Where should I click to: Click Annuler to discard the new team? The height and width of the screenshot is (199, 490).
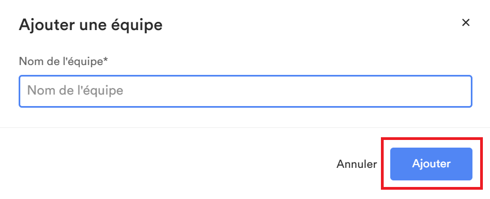357,164
